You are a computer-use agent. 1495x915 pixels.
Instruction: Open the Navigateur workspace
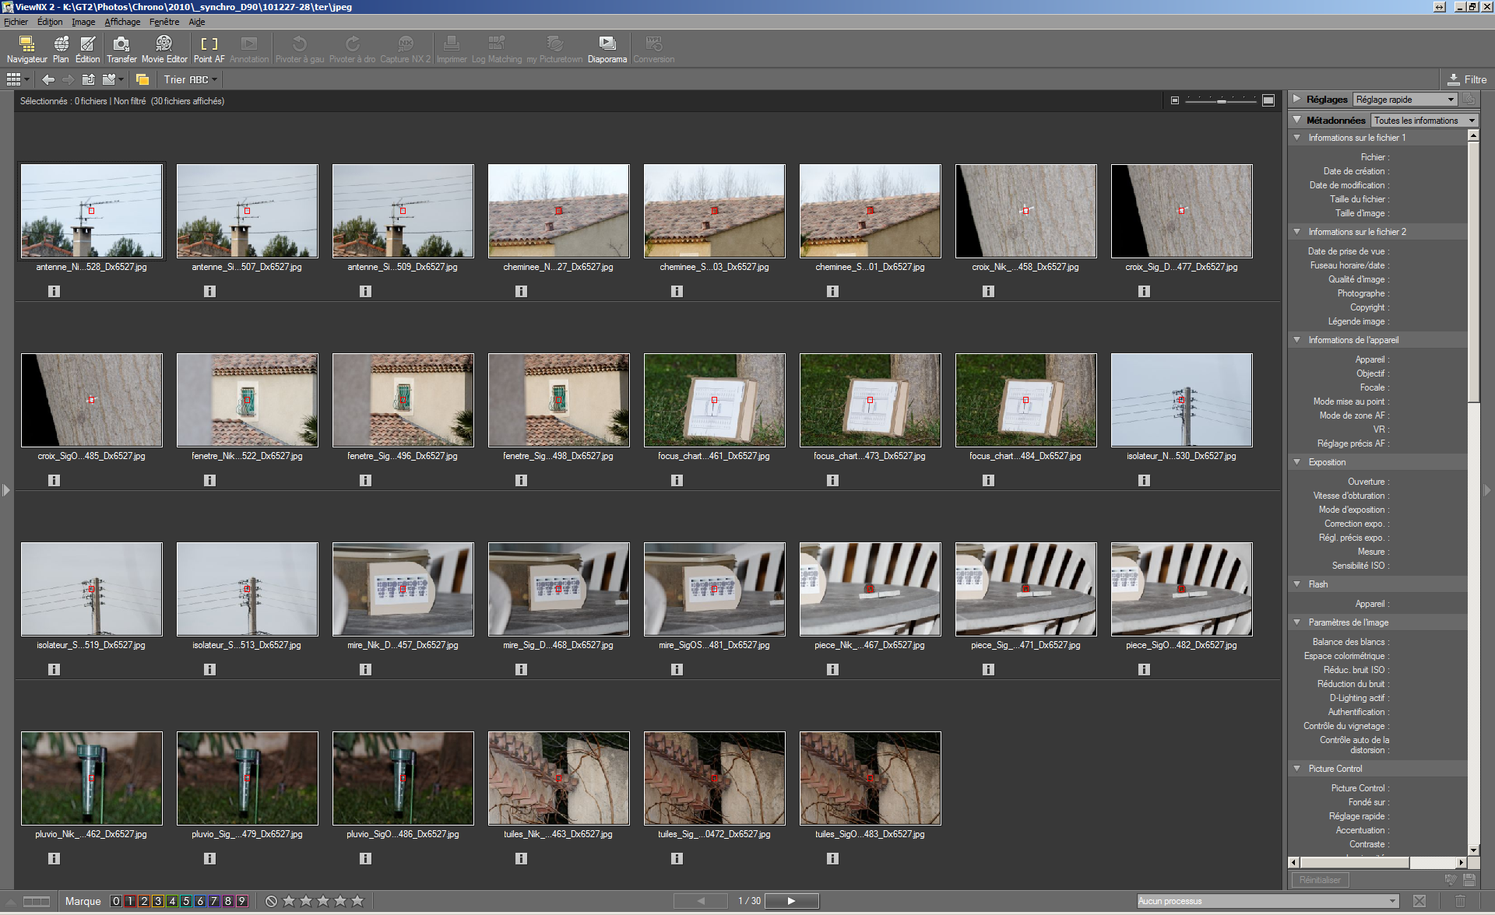pos(27,49)
